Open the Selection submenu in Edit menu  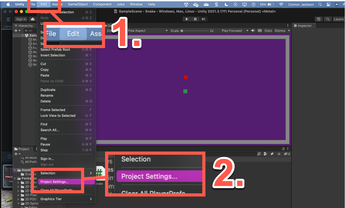tap(66, 173)
